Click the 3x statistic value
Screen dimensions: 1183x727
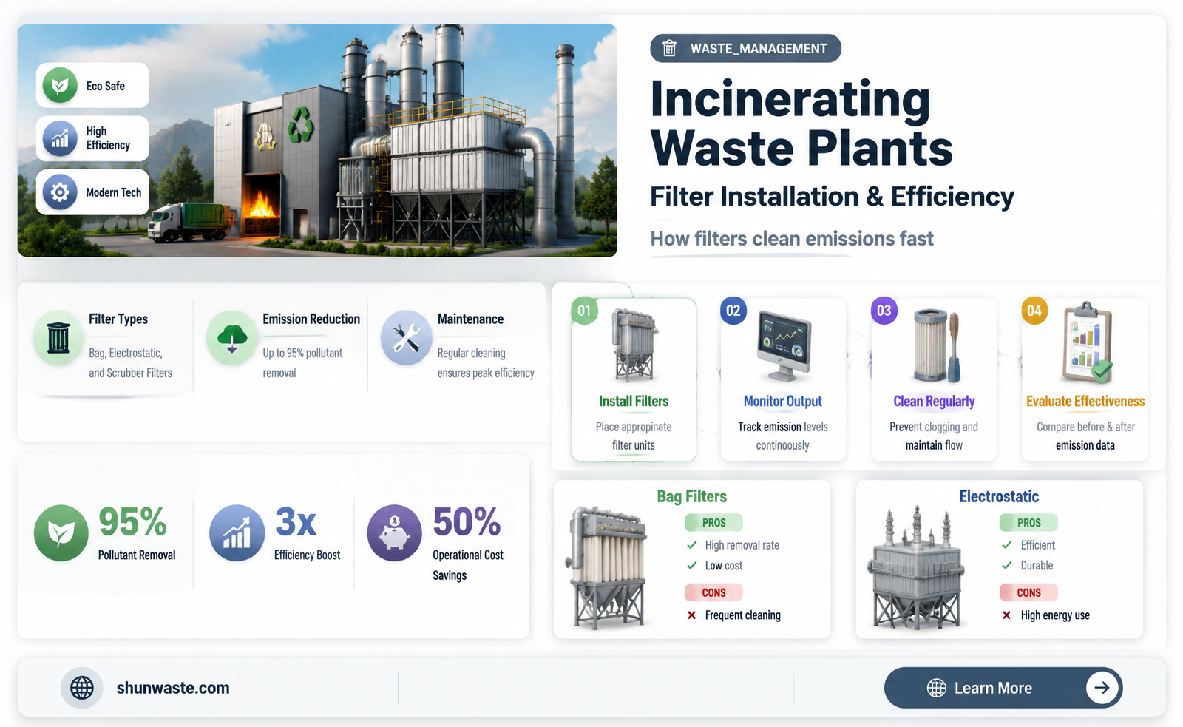pos(296,522)
